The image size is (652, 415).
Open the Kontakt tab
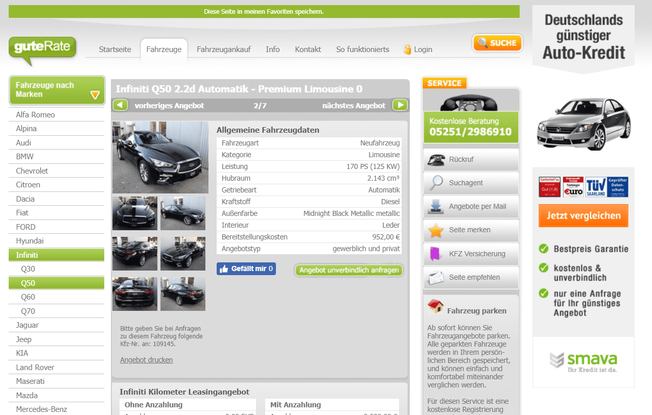[x=308, y=50]
